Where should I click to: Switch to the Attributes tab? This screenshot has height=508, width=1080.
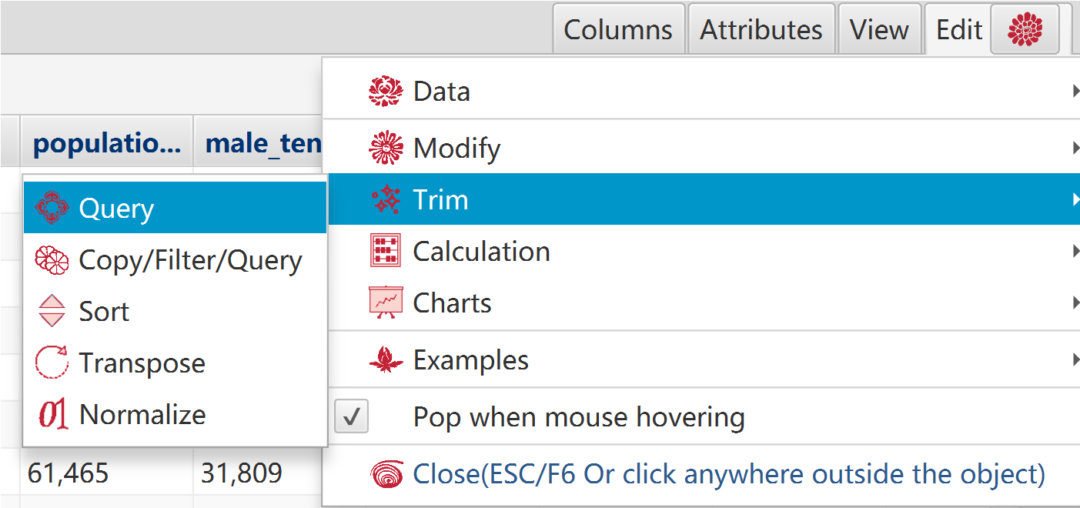(761, 30)
